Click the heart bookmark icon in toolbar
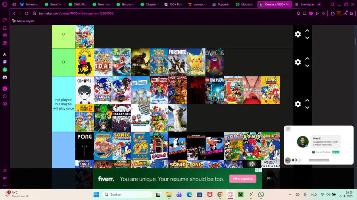357x200 pixels. pyautogui.click(x=323, y=13)
